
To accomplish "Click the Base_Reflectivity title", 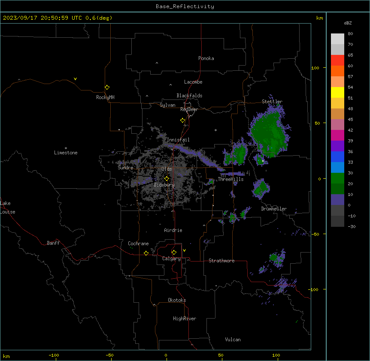I will pyautogui.click(x=185, y=6).
